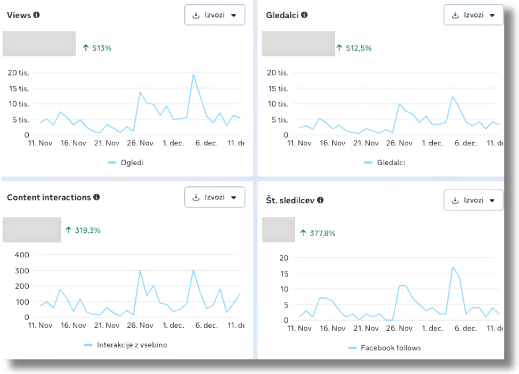Click the Izvozi label in Gledalci panel
The height and width of the screenshot is (374, 519).
(473, 15)
